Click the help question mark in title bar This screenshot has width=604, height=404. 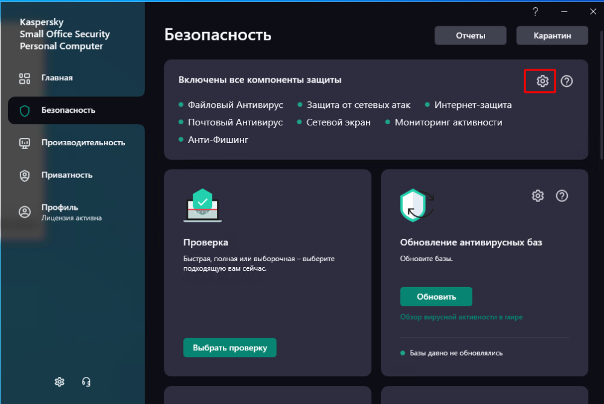(535, 11)
